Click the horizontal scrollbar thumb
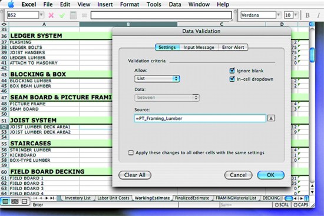 tap(289, 199)
